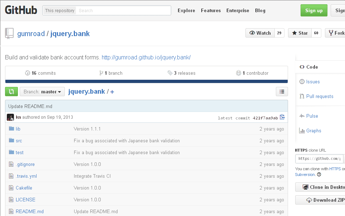Click the test folder icon
Image resolution: width=345 pixels, height=216 pixels.
11,152
